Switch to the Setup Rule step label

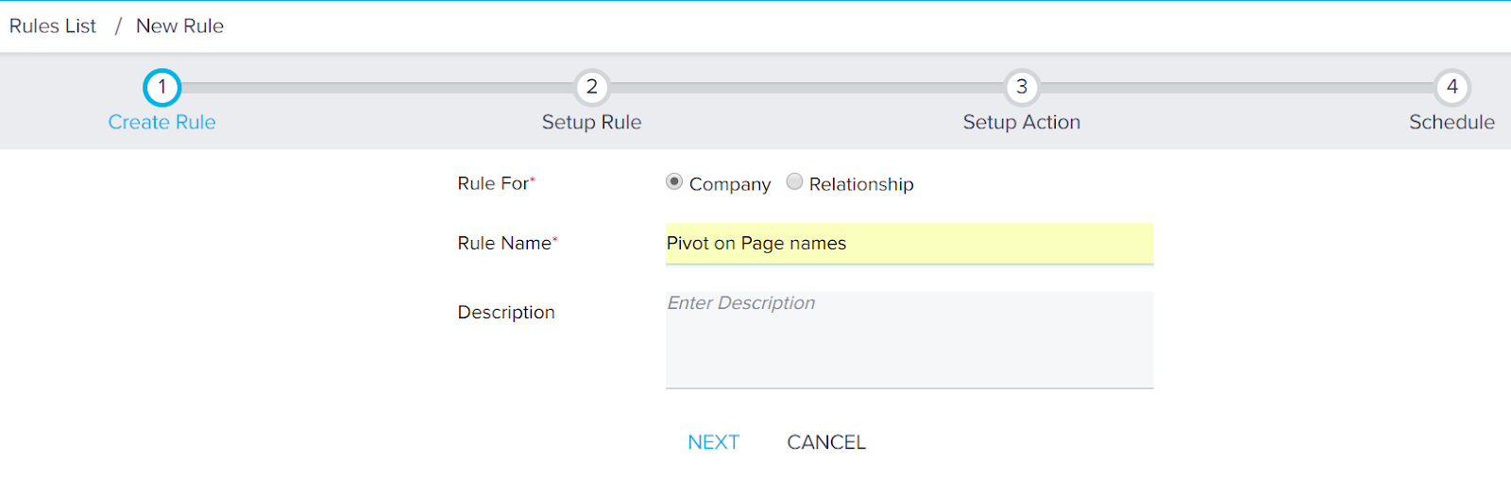tap(592, 122)
